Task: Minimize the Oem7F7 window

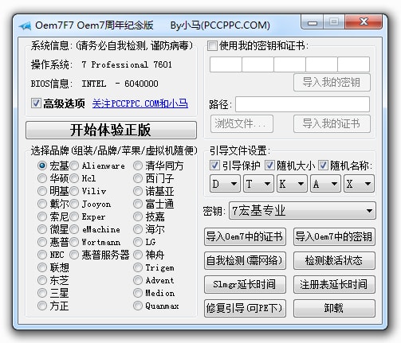Action: [313, 22]
